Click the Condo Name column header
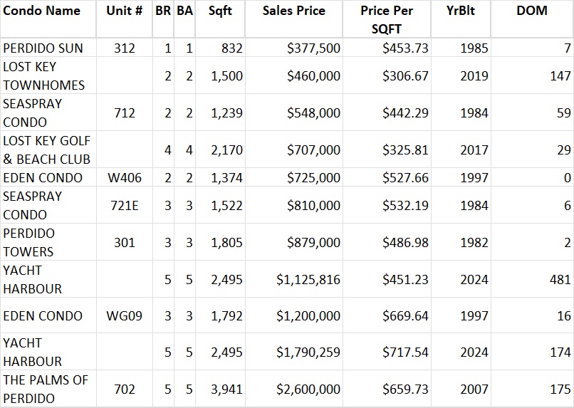 pyautogui.click(x=41, y=11)
